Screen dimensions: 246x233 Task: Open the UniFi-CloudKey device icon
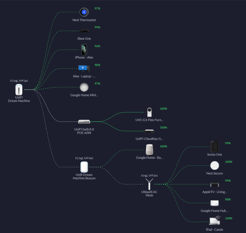[149, 131]
